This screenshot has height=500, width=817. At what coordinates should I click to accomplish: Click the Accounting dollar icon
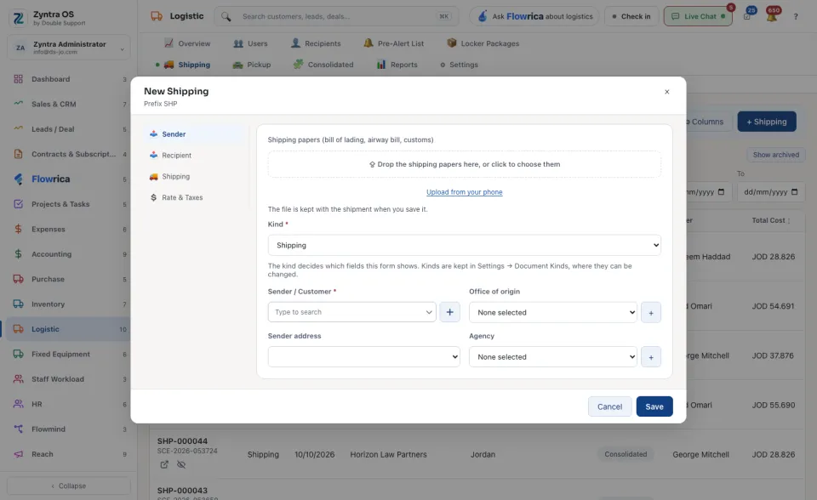click(x=18, y=254)
